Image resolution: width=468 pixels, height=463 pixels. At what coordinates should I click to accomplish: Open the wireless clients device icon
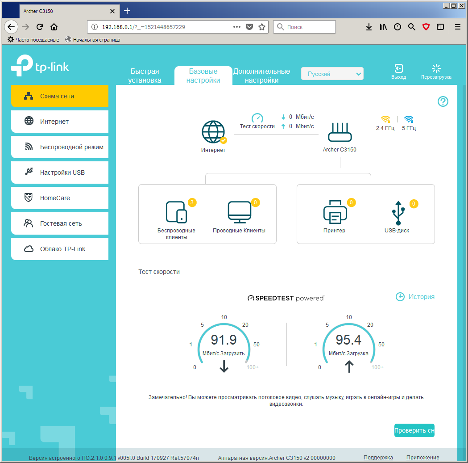coord(176,212)
